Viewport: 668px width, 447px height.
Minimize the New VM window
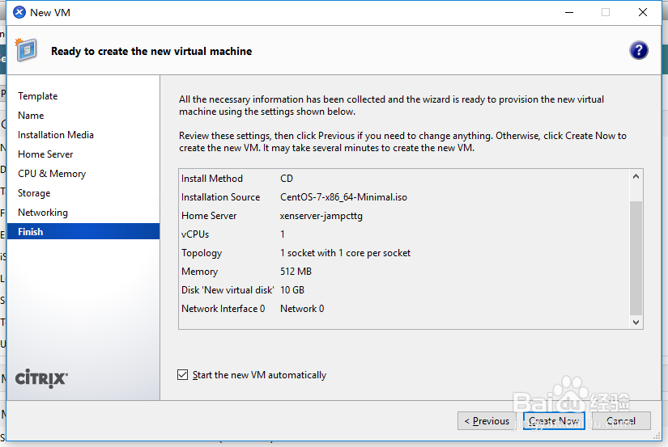click(x=569, y=12)
